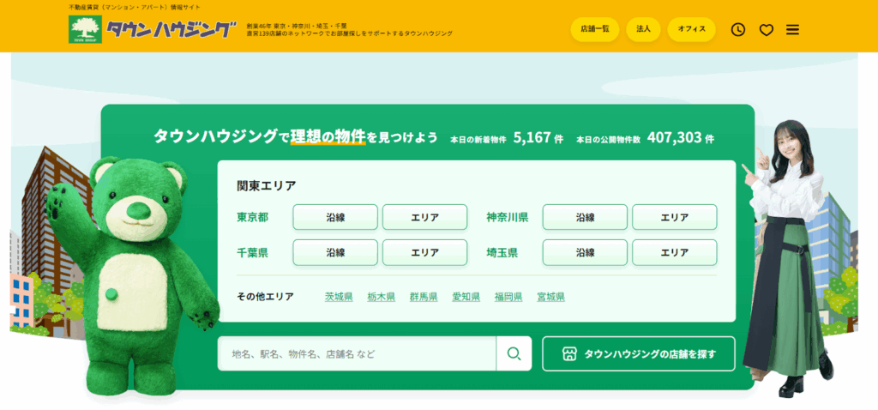Open the hamburger menu
The image size is (878, 410).
(x=792, y=29)
